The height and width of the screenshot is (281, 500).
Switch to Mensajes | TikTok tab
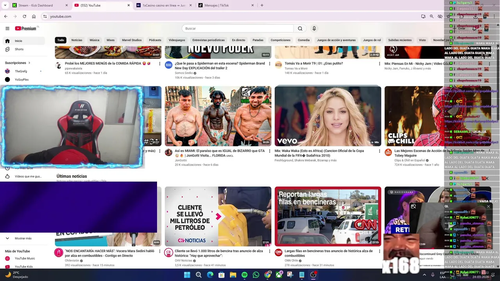[226, 5]
